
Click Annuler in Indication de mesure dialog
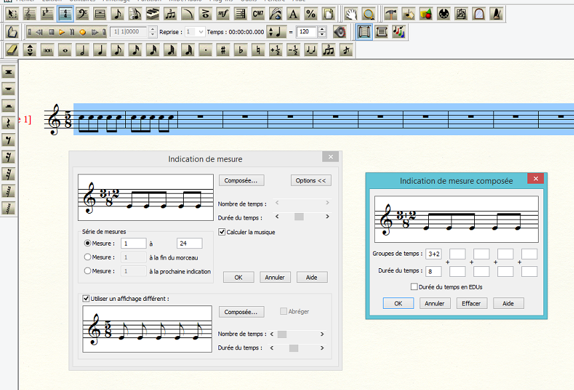(274, 278)
